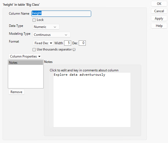The width and height of the screenshot is (168, 143).
Task: Select Notes in the properties list
Action: 26,63
